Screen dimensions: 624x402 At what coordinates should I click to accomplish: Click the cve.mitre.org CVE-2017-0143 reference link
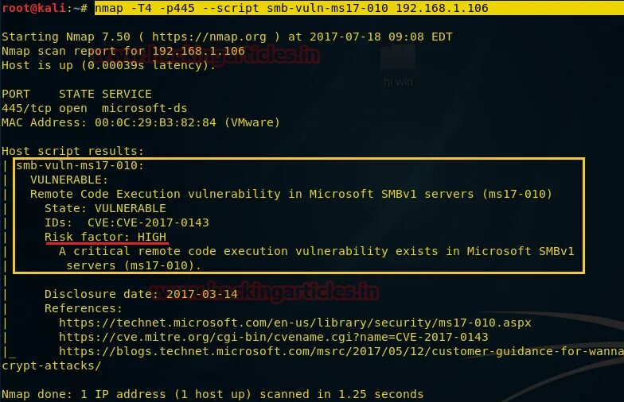coord(273,337)
